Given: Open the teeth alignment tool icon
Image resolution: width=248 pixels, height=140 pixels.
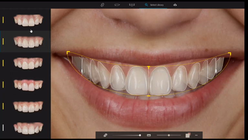Looking at the screenshot, I should point(132,5).
